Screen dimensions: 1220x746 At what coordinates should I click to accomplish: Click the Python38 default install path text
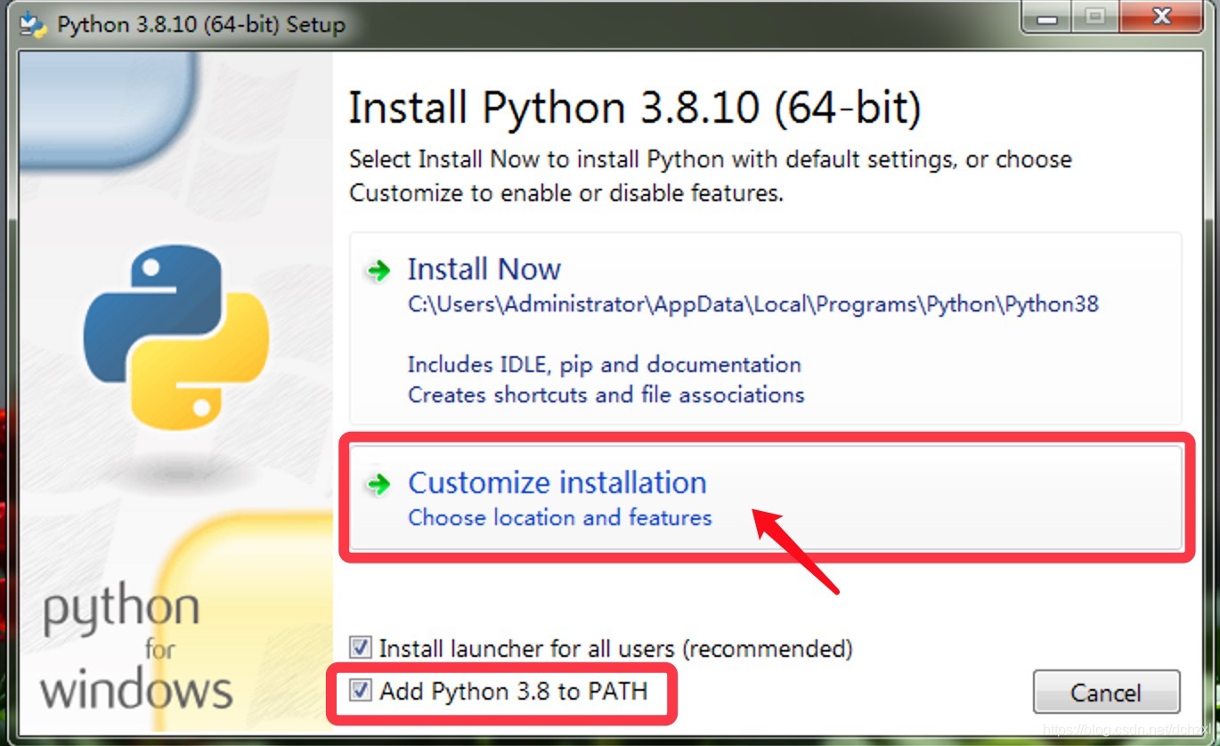click(753, 304)
